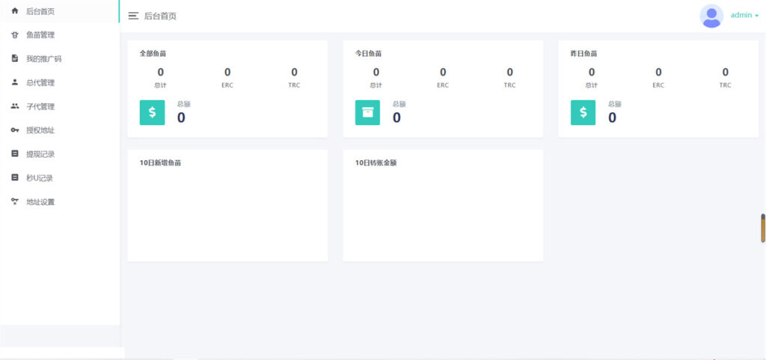766x360 pixels.
Task: Select the 后台首页 menu item
Action: click(40, 11)
